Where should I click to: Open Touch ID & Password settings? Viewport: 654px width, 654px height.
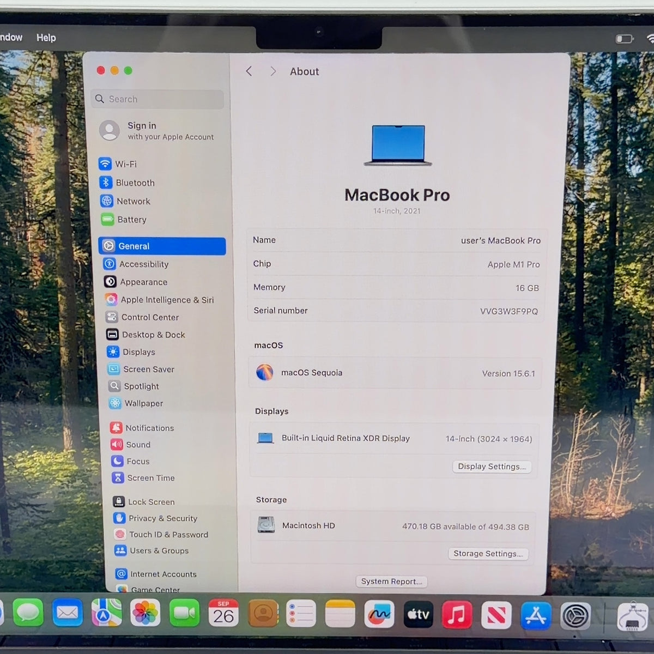pyautogui.click(x=161, y=535)
